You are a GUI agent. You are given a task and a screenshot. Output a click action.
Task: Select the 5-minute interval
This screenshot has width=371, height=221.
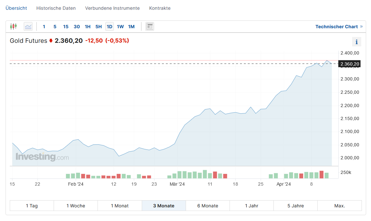pos(55,27)
